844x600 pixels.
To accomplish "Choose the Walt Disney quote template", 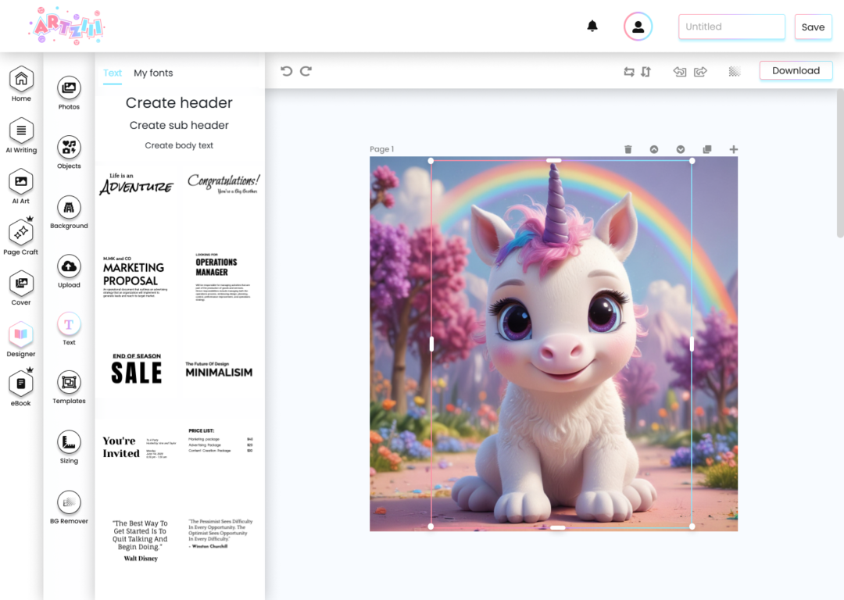I will [x=140, y=541].
